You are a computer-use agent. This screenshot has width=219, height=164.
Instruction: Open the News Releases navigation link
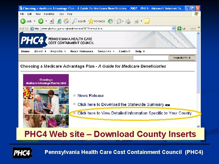coord(82,51)
